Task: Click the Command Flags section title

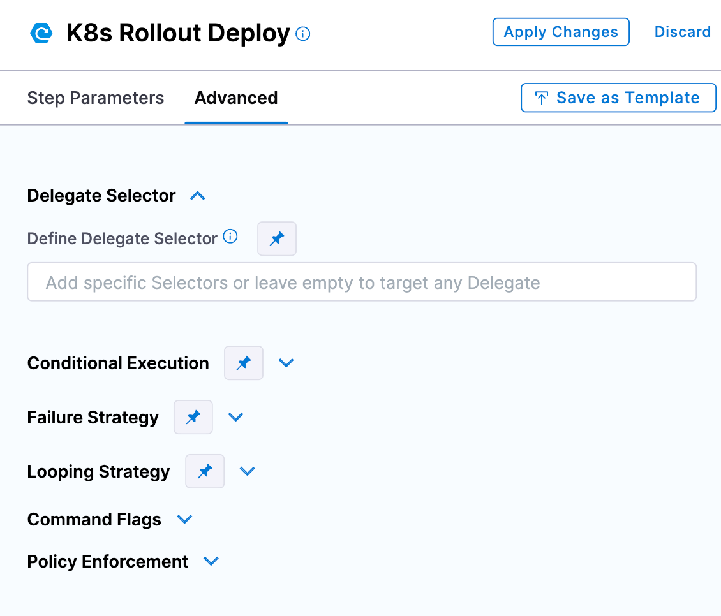Action: point(94,520)
